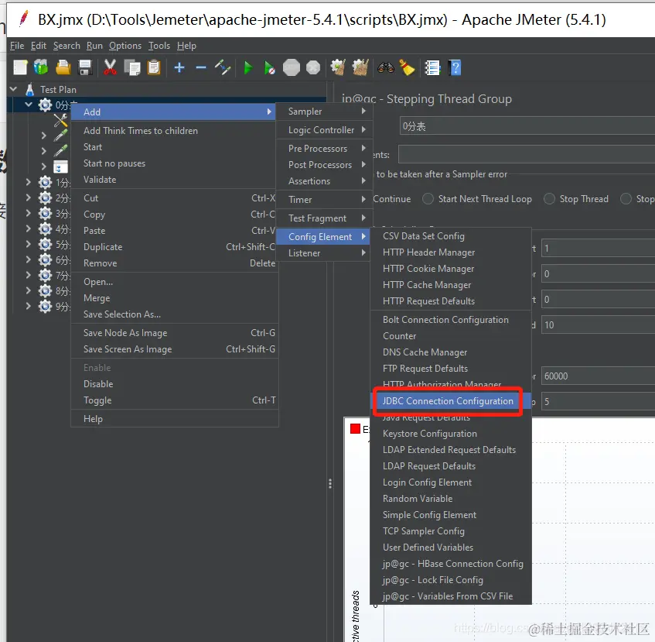Choose User Defined Variables
Image resolution: width=655 pixels, height=642 pixels.
pyautogui.click(x=451, y=547)
